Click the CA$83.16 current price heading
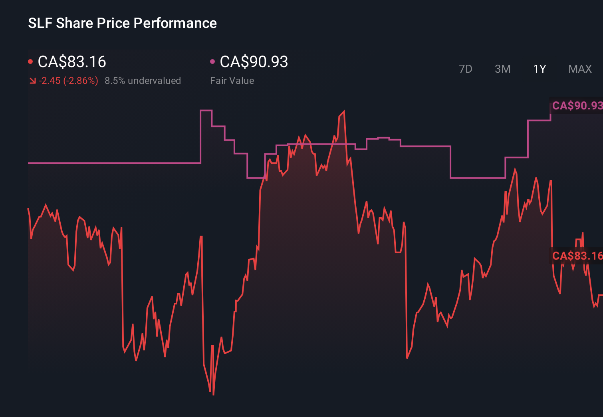The width and height of the screenshot is (603, 417). tap(72, 62)
